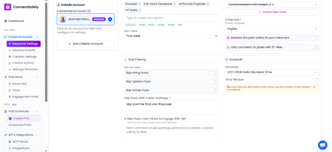Go to Keyword Activity page
The height and width of the screenshot is (152, 332).
23,50
